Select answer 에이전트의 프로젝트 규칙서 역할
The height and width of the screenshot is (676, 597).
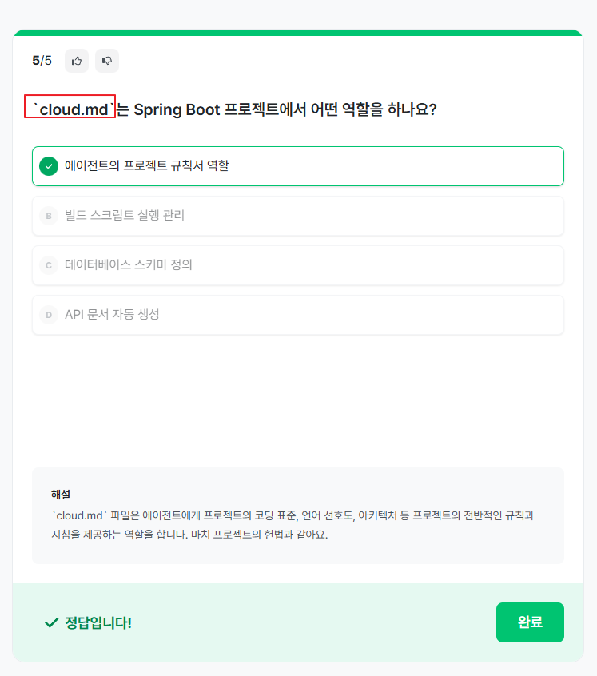298,166
